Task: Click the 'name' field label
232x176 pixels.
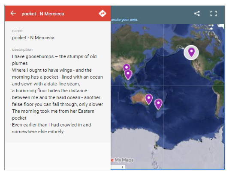Action: (x=17, y=31)
